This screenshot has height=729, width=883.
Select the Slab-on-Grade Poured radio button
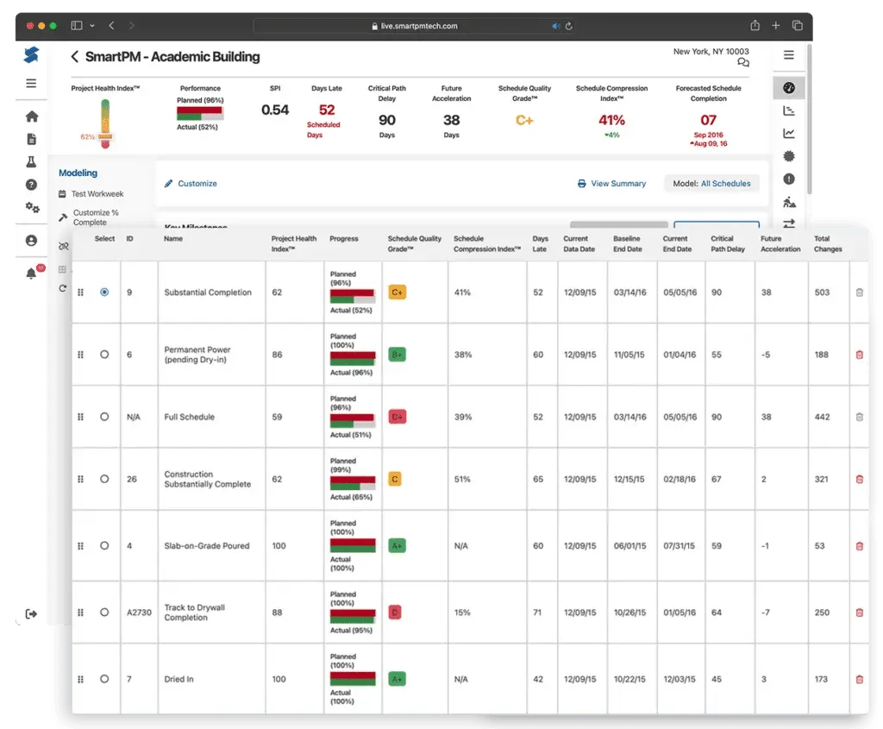(x=104, y=545)
